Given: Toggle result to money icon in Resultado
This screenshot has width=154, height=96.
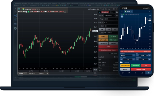Looking at the screenshot, I should (x=114, y=57).
